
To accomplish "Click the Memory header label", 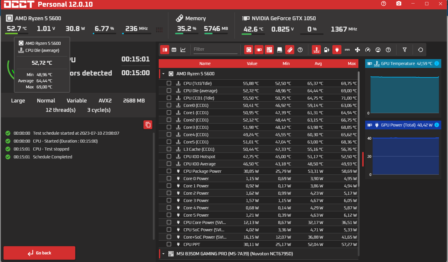I will coord(196,18).
